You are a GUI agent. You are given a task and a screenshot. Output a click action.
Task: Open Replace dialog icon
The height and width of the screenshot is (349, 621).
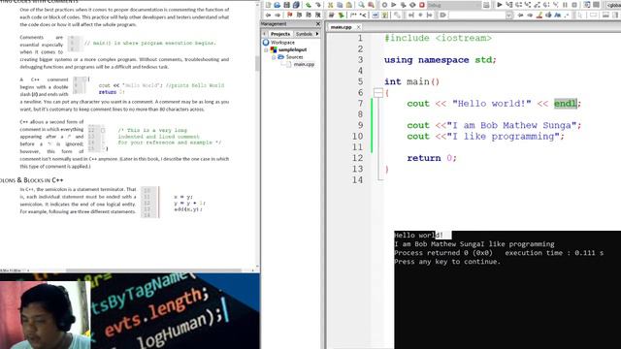click(371, 5)
